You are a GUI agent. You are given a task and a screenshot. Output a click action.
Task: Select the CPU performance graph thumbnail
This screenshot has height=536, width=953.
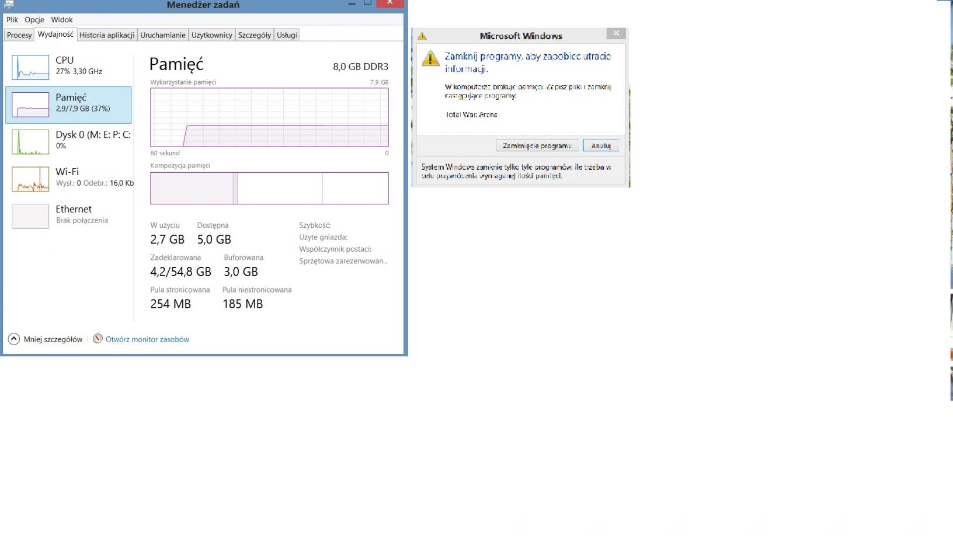click(30, 67)
